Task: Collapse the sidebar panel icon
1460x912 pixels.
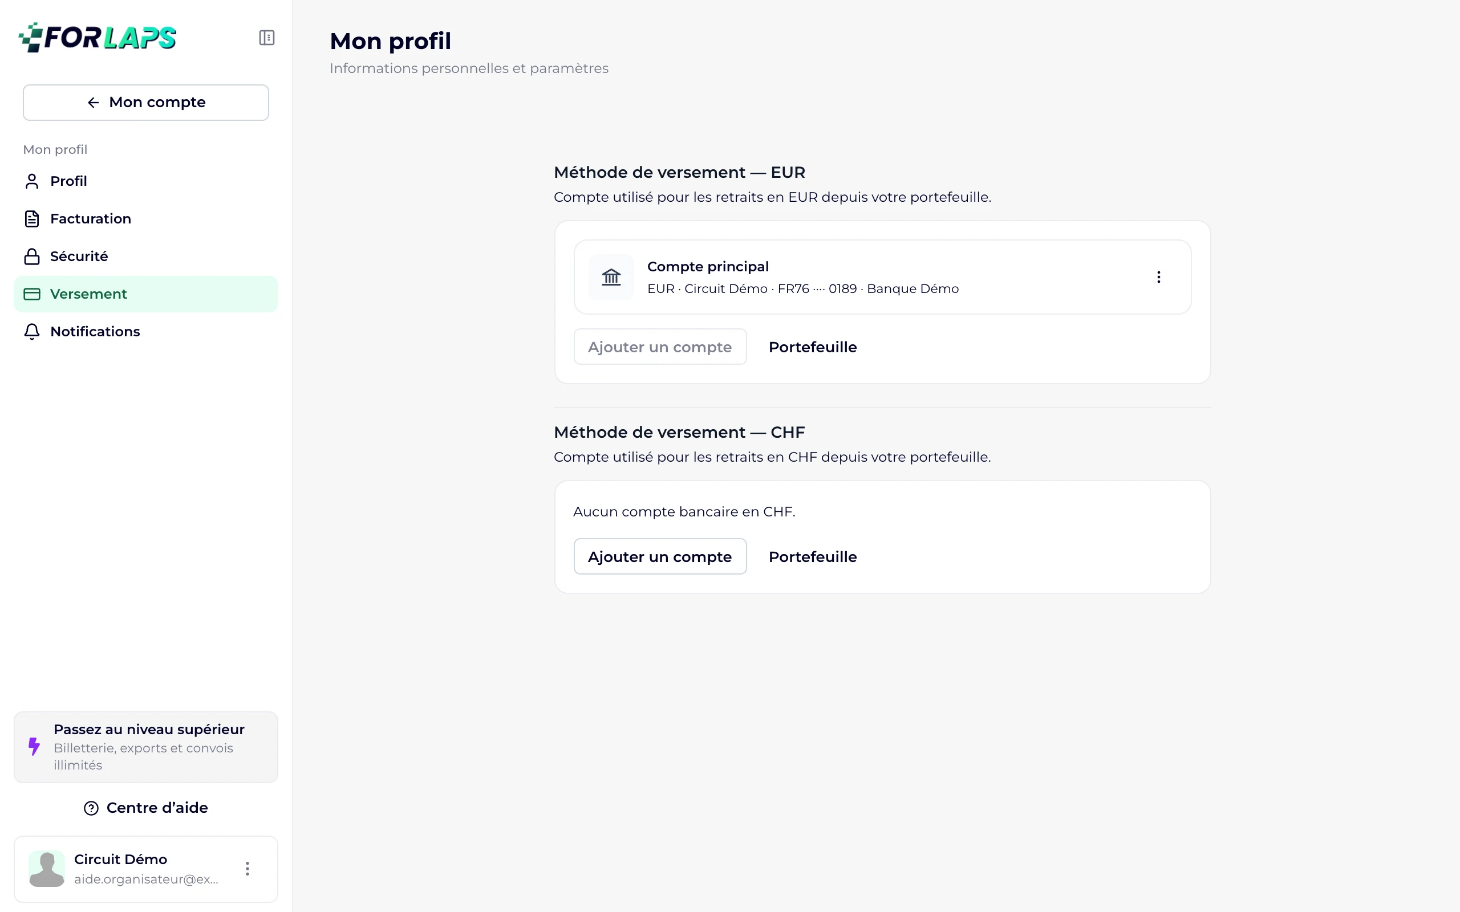Action: point(267,38)
